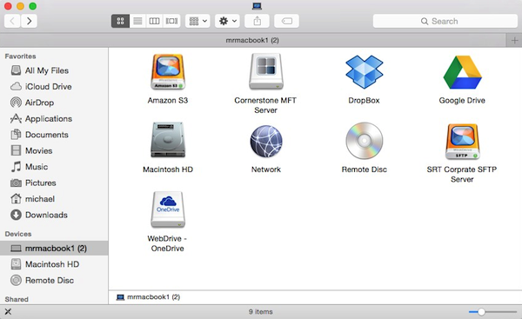Select the WebDrive - OneDrive icon
Viewport: 522px width, 319px height.
[x=168, y=209]
